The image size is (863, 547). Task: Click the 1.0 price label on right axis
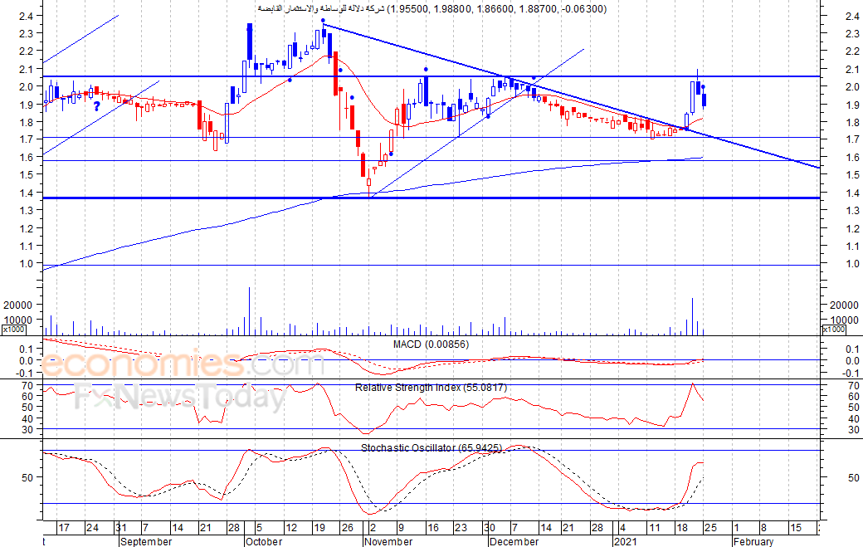(852, 264)
